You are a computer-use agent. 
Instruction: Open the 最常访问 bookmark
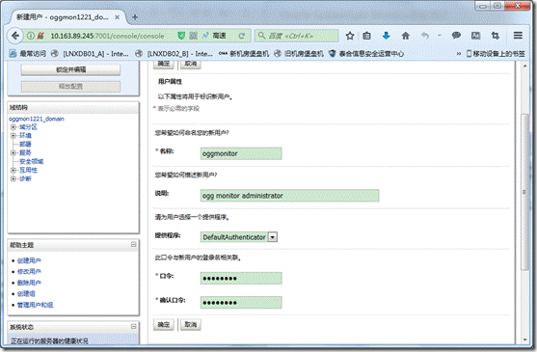27,53
